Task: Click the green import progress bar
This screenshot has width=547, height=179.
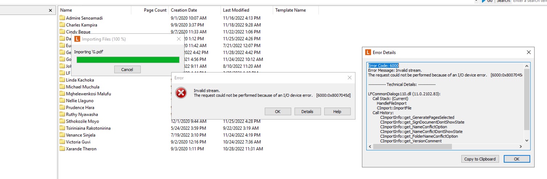Action: click(128, 60)
